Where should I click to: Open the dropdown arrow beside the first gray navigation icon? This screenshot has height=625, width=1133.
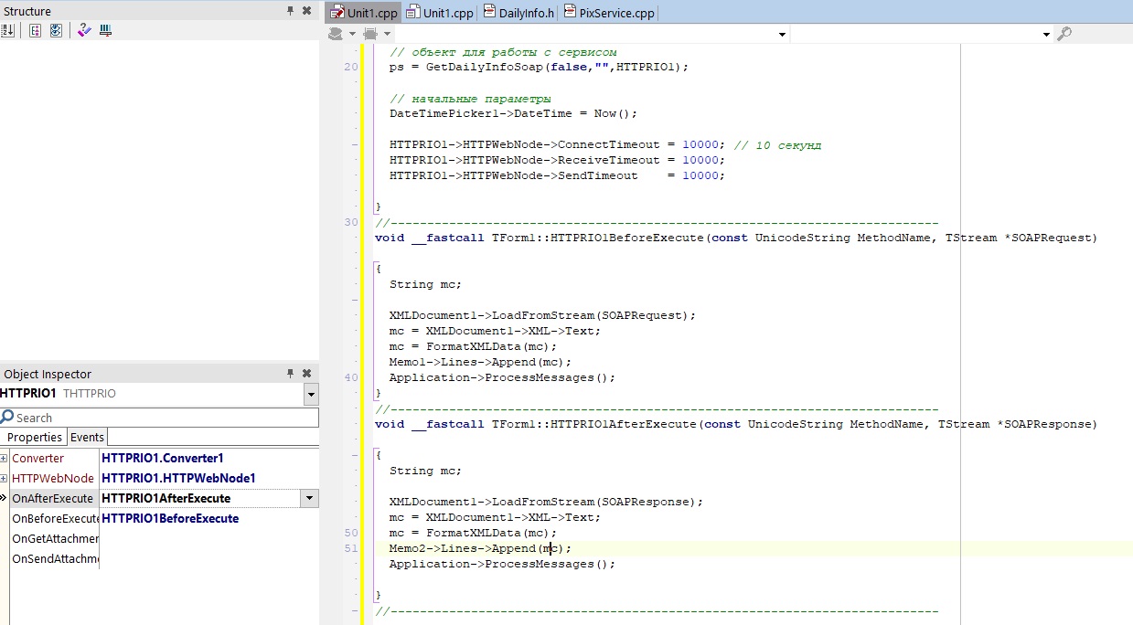[351, 34]
